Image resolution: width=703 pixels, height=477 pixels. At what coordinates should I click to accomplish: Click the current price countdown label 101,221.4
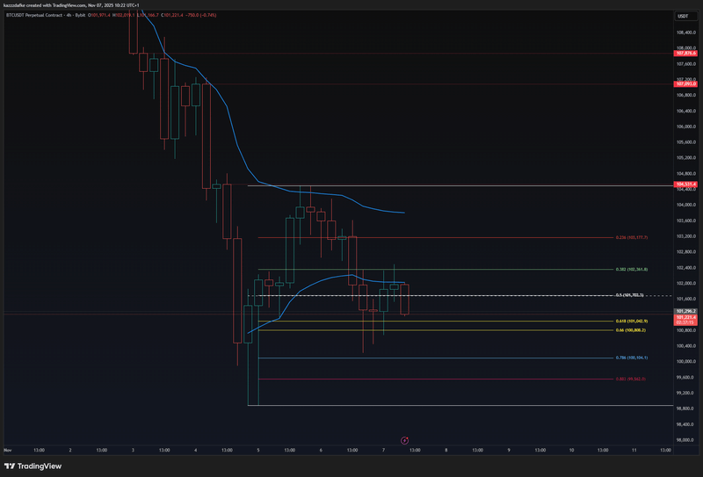point(686,320)
